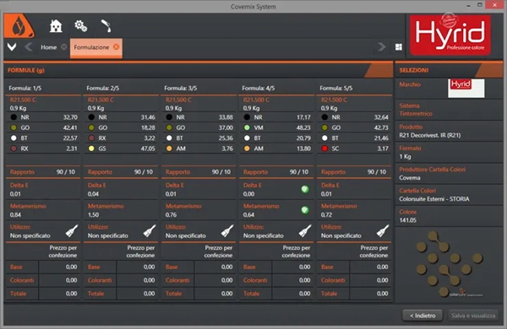Switch to the Home tab
Image resolution: width=507 pixels, height=329 pixels.
tap(48, 47)
